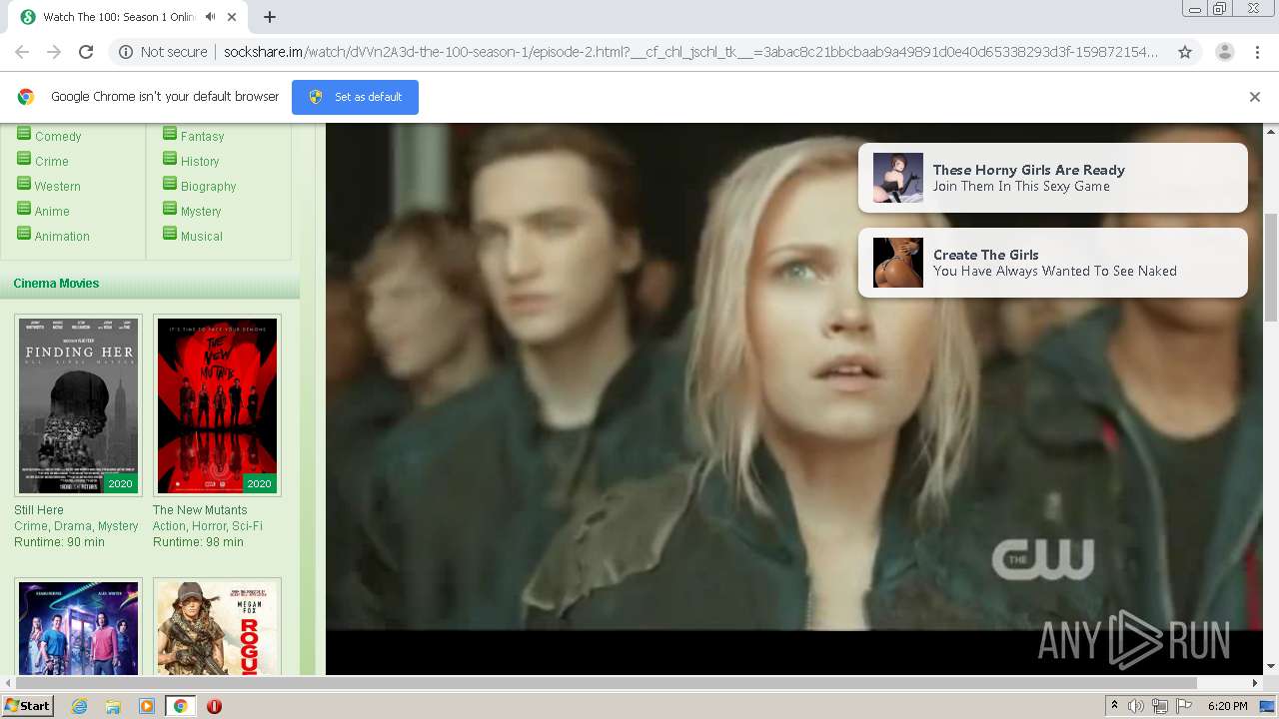The image size is (1279, 719).
Task: Click the Cinema Movies heading
Action: [x=56, y=284]
